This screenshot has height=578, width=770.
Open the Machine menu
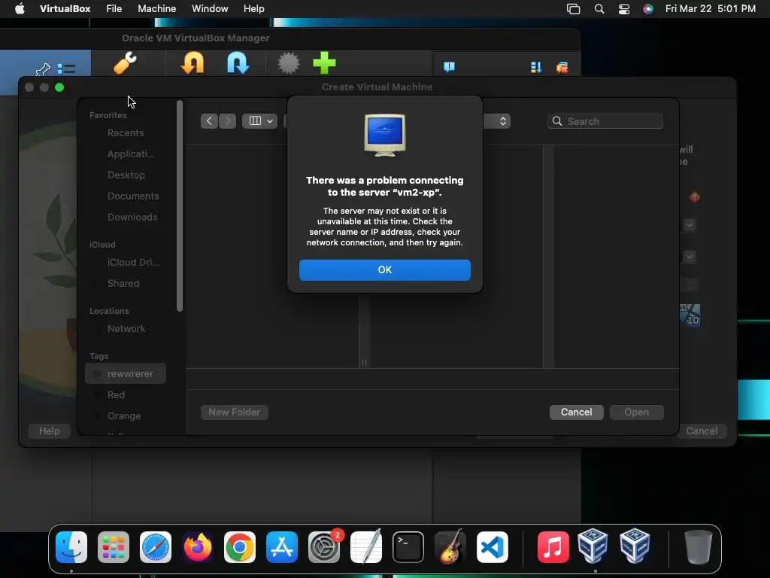156,8
